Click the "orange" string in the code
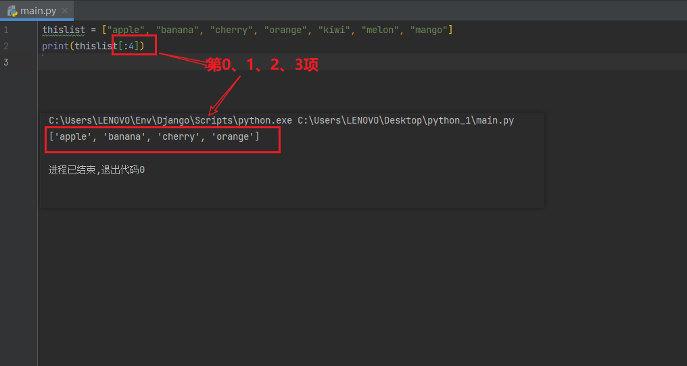The height and width of the screenshot is (366, 687). (x=285, y=30)
